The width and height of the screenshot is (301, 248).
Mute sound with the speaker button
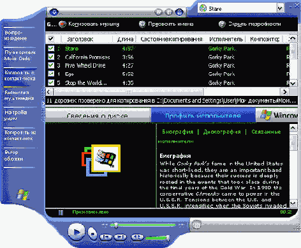(x=137, y=237)
